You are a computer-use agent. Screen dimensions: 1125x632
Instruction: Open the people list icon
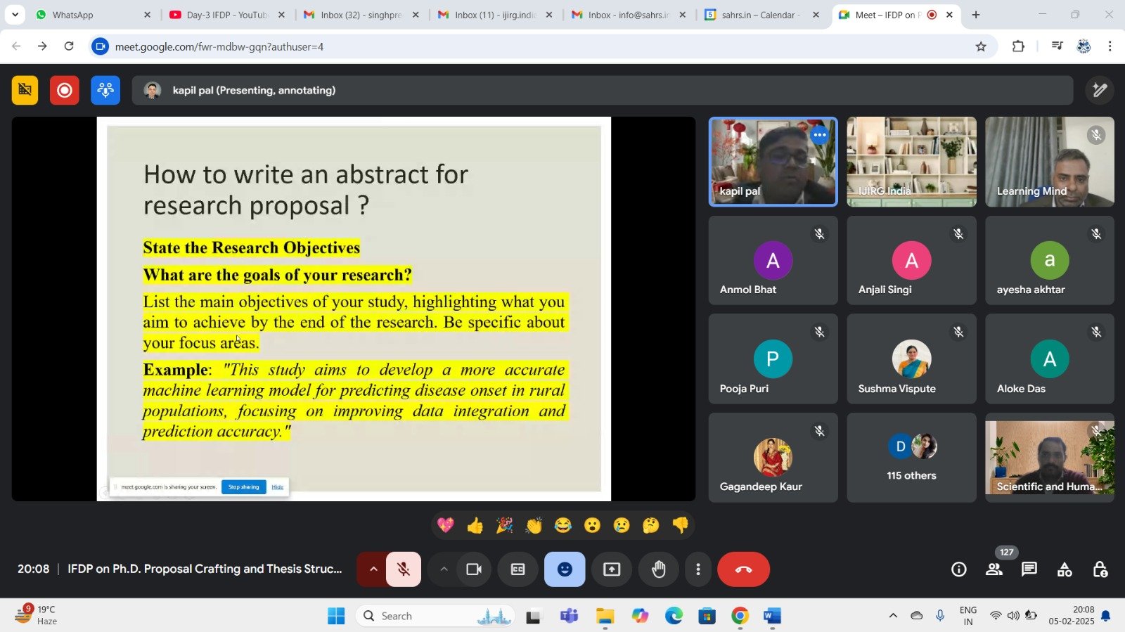point(994,569)
